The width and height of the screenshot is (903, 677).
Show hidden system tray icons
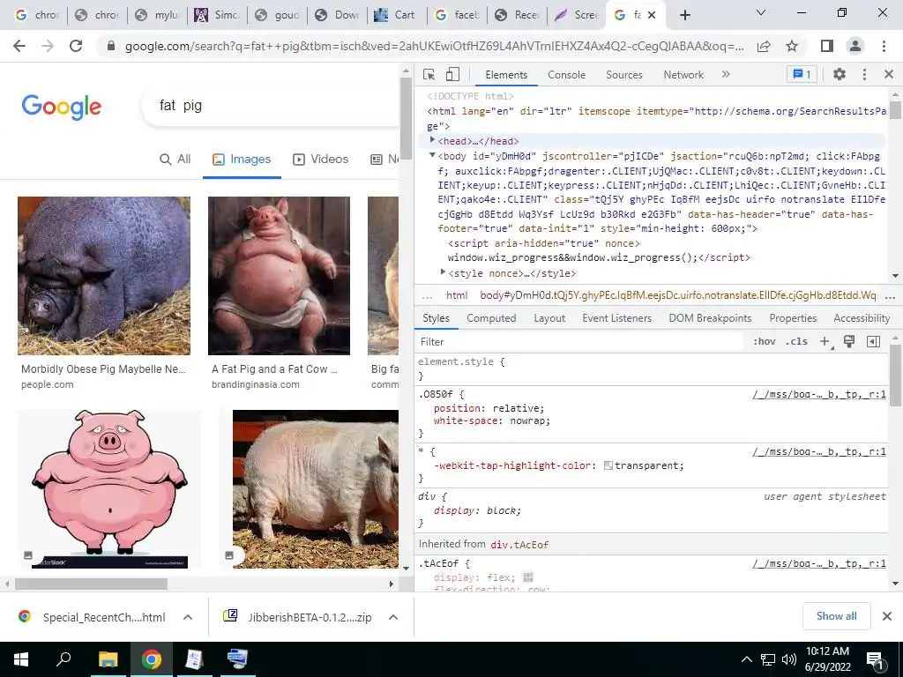pos(746,659)
